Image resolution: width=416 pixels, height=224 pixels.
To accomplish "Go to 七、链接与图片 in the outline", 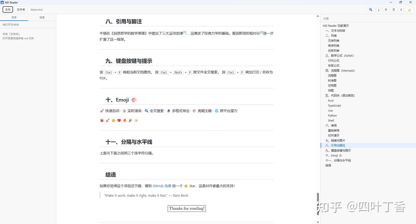I will (335, 140).
